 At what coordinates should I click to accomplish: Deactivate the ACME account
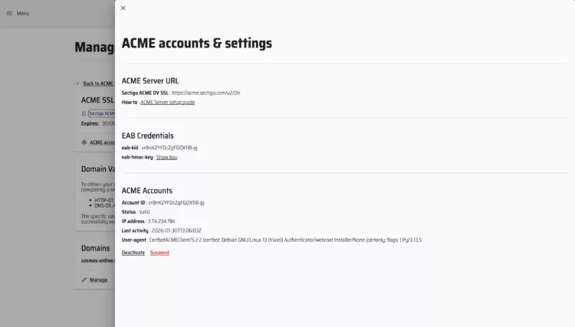click(x=133, y=252)
